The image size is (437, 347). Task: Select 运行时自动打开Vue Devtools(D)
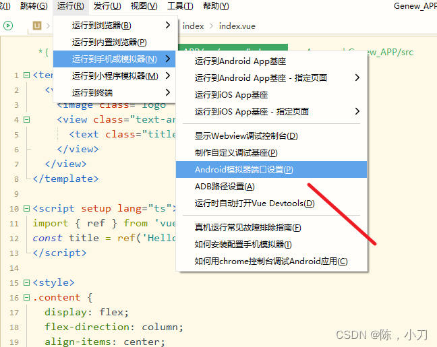[x=272, y=203]
